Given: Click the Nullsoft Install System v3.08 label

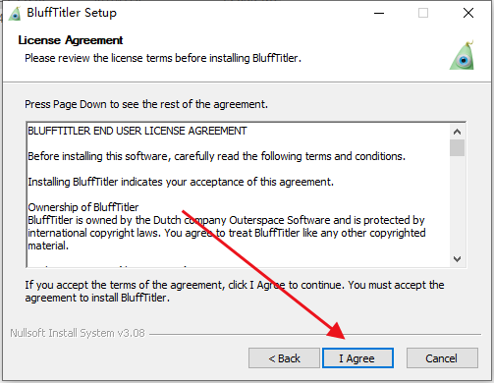Looking at the screenshot, I should 78,333.
